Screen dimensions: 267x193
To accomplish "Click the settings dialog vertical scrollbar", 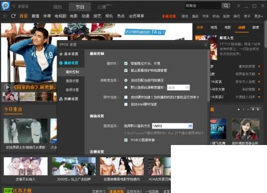I will (209, 76).
